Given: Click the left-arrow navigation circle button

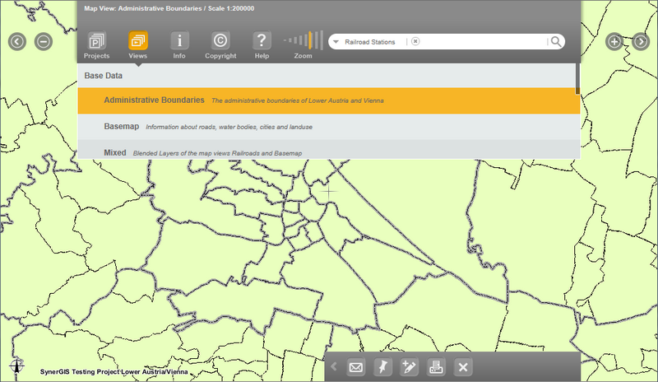Looking at the screenshot, I should coord(17,42).
